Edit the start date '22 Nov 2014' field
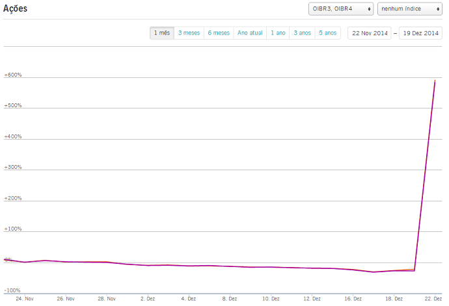 pos(370,32)
